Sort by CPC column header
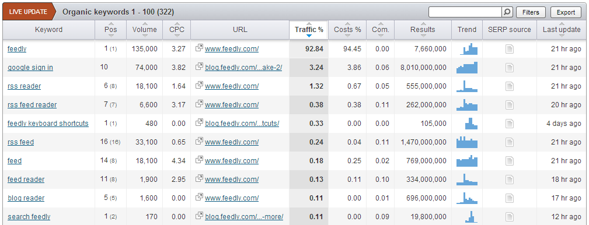The image size is (589, 225). (176, 30)
